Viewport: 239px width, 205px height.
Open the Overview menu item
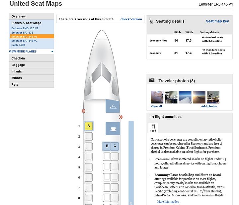[32, 16]
